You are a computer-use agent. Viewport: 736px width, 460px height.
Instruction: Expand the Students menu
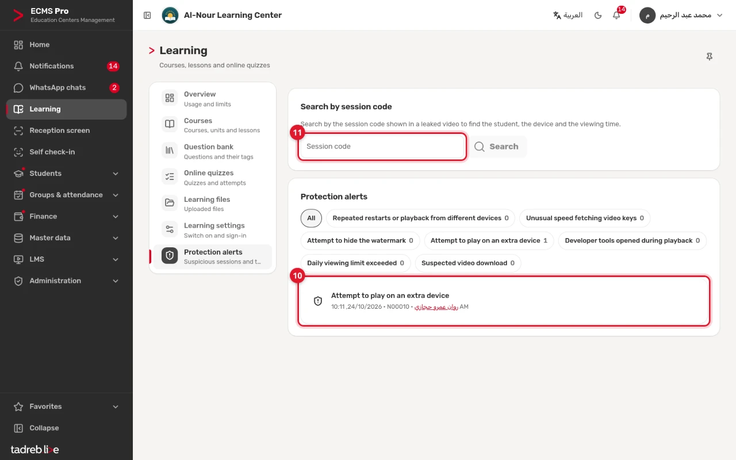[67, 174]
